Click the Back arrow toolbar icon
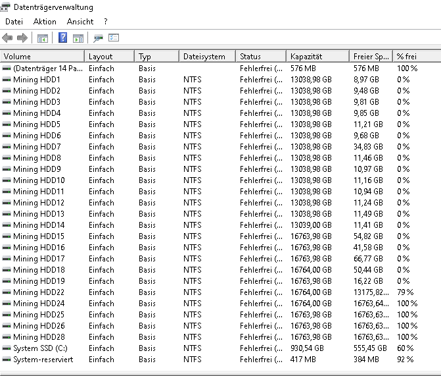This screenshot has height=376, width=441. [7, 38]
